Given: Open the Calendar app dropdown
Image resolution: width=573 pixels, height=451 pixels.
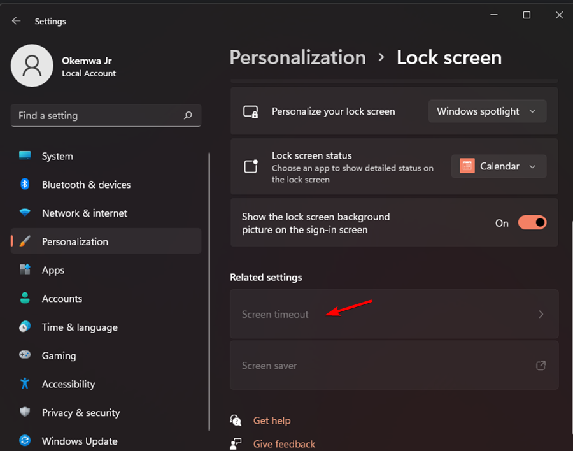Looking at the screenshot, I should point(499,166).
